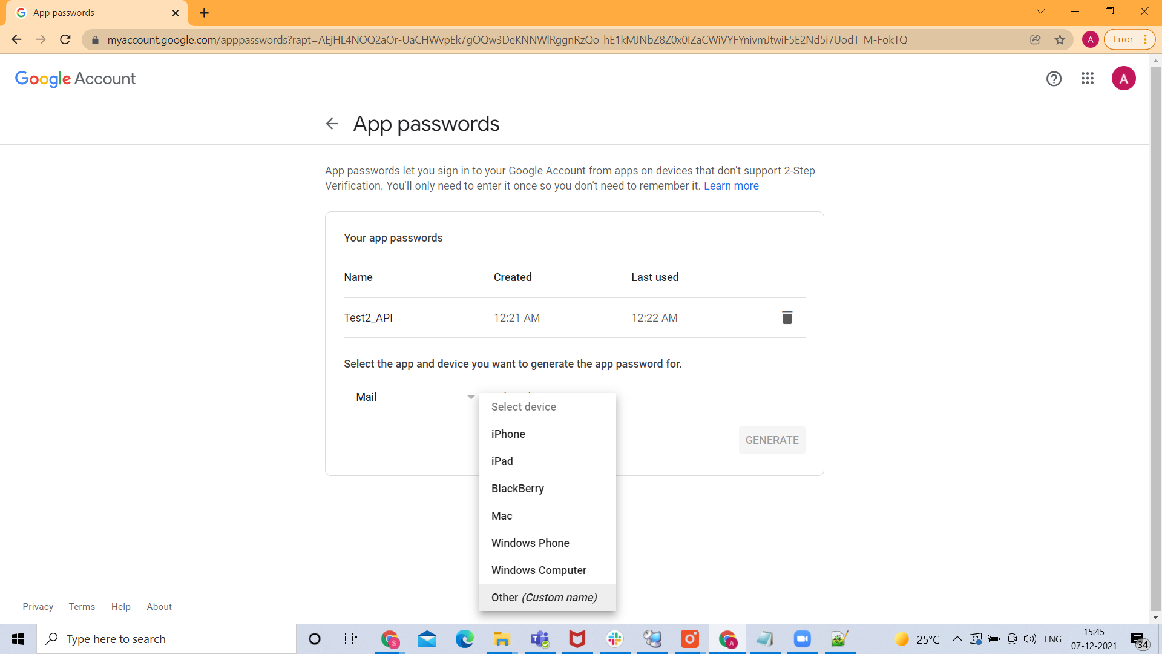The height and width of the screenshot is (654, 1162).
Task: Open McAfee from the taskbar
Action: (x=577, y=639)
